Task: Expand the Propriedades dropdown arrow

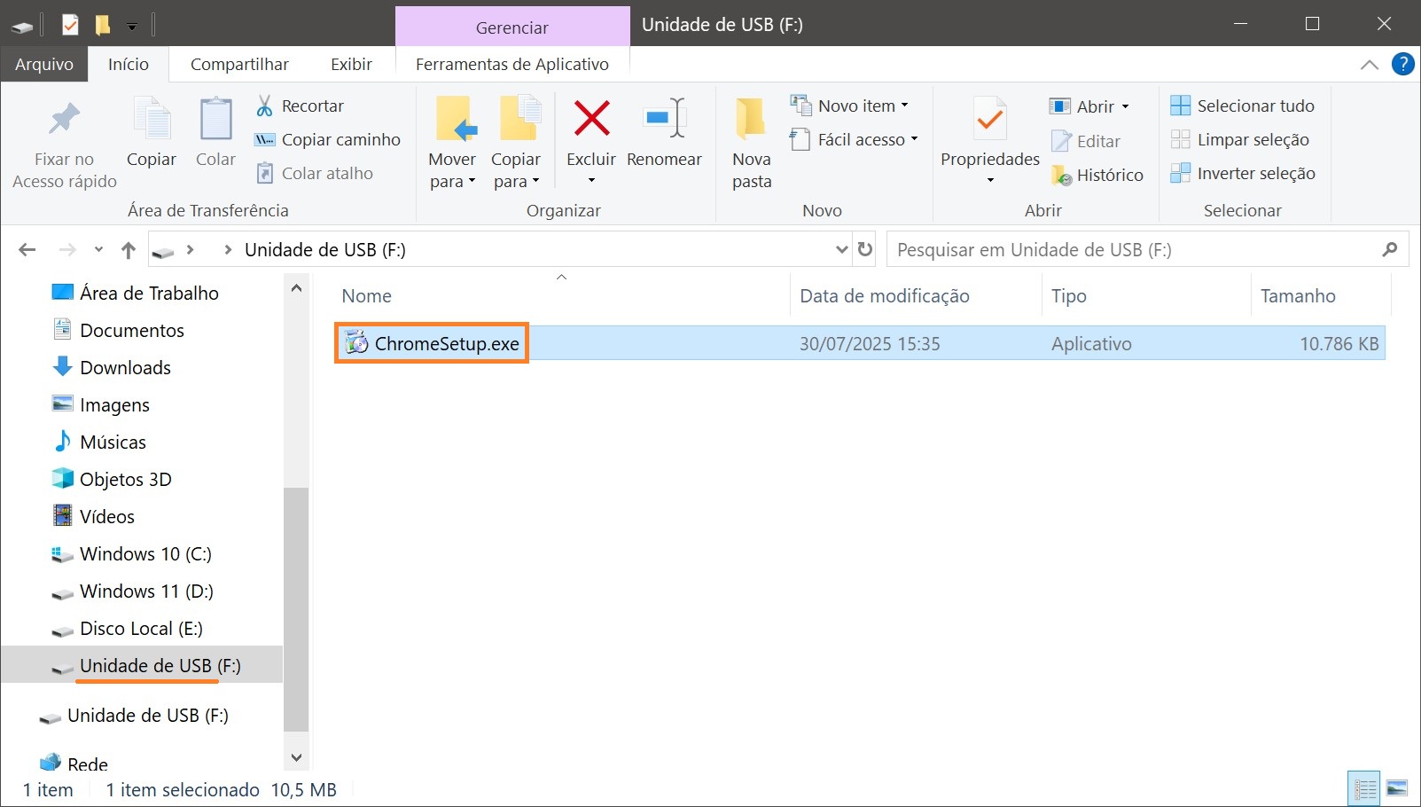Action: [990, 181]
